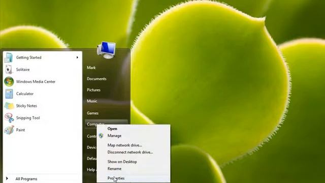This screenshot has height=183, width=325.
Task: Click the Getting Started label
Action: pyautogui.click(x=28, y=57)
